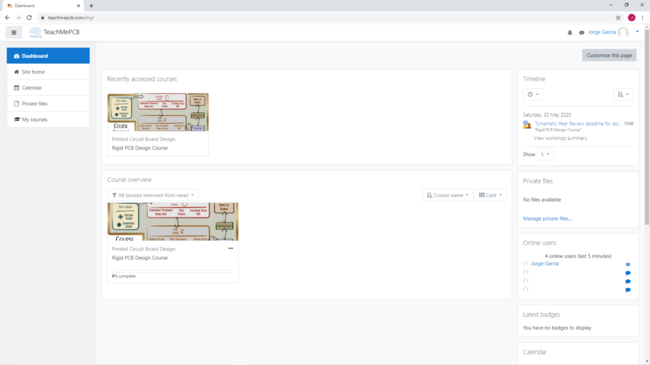The height and width of the screenshot is (365, 650).
Task: Click Saturday, 30 May 2020 date text
Action: pyautogui.click(x=547, y=115)
